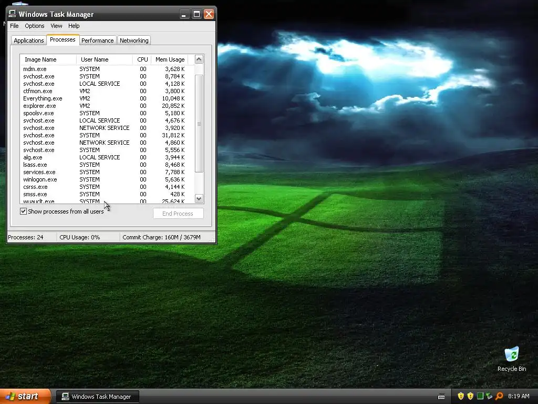Viewport: 538px width, 404px height.
Task: Select the Processes tab
Action: [x=63, y=39]
